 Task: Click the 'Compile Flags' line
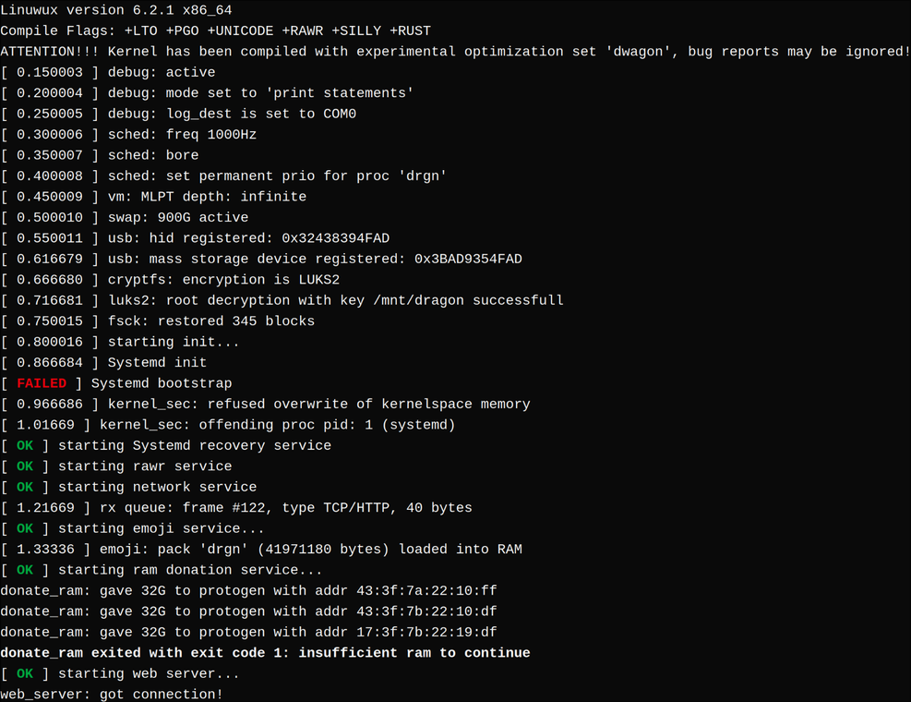point(215,30)
